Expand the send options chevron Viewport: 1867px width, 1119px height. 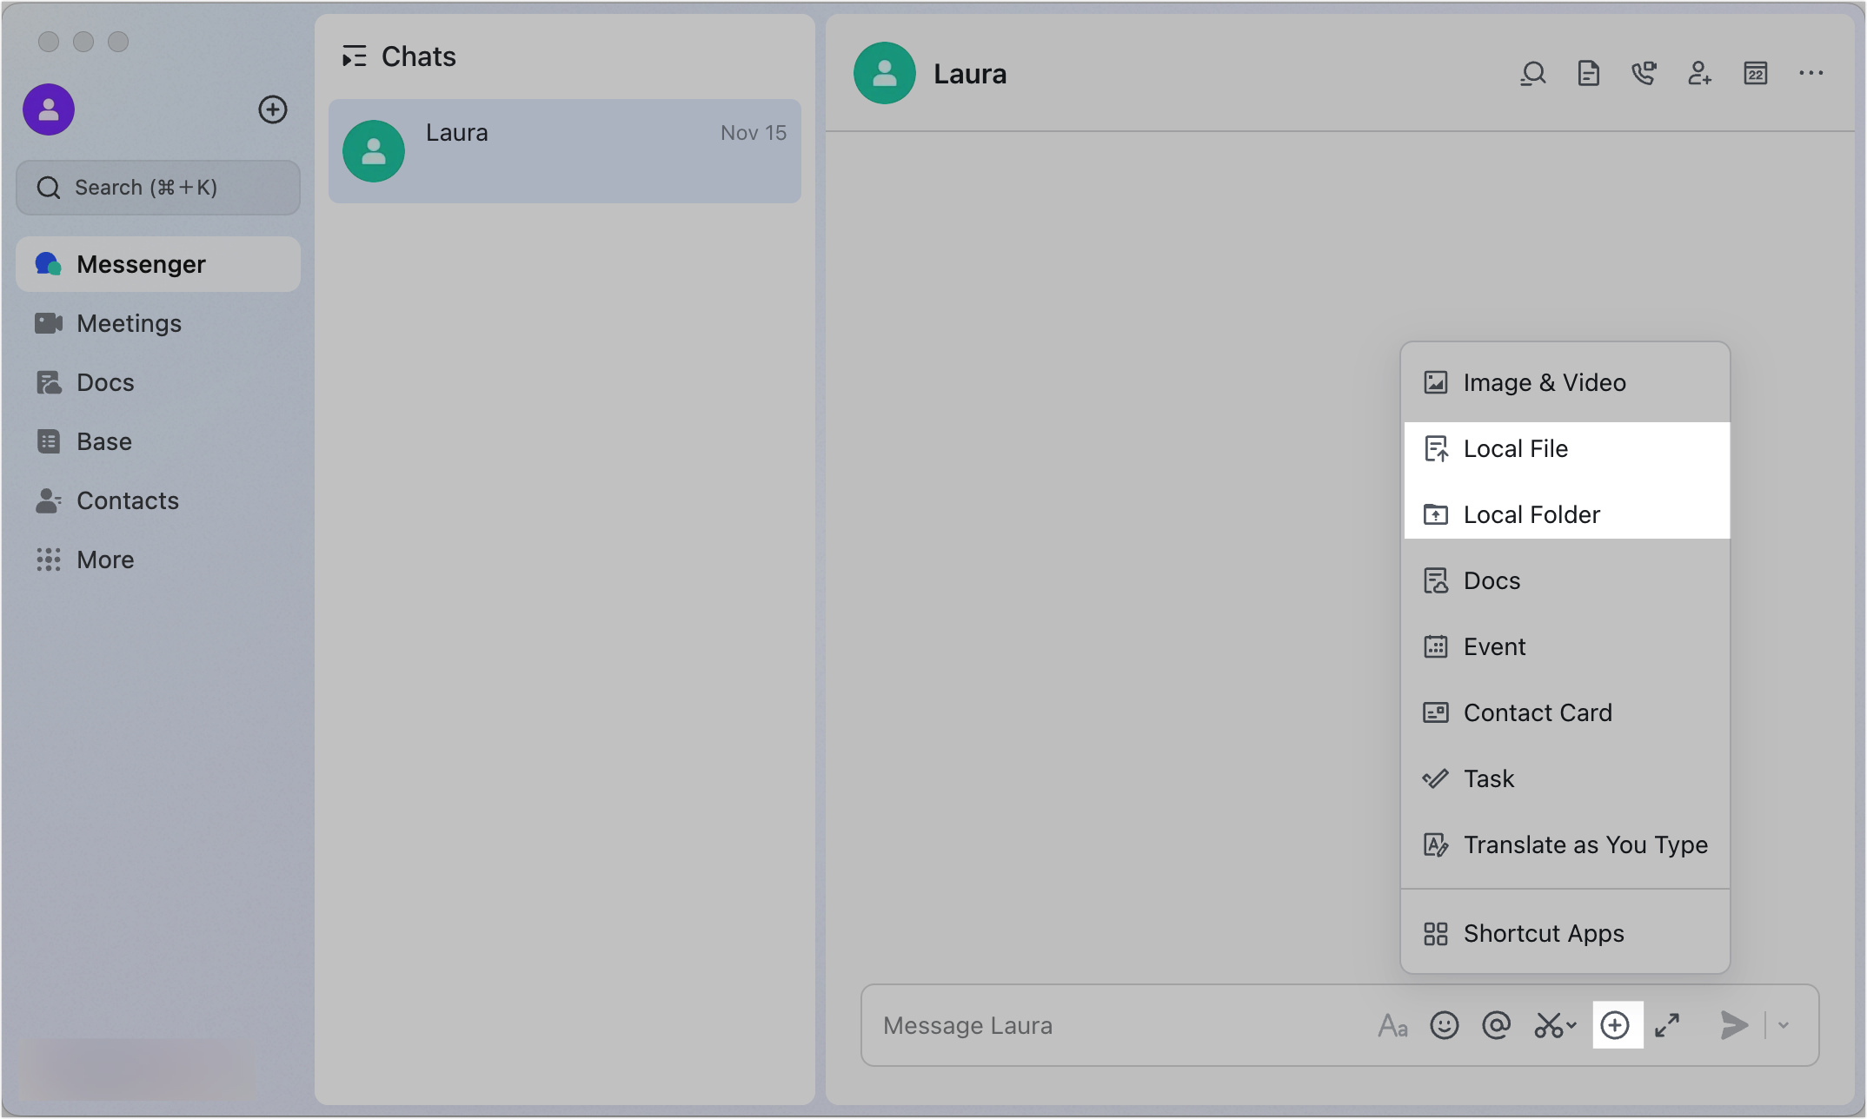coord(1783,1025)
